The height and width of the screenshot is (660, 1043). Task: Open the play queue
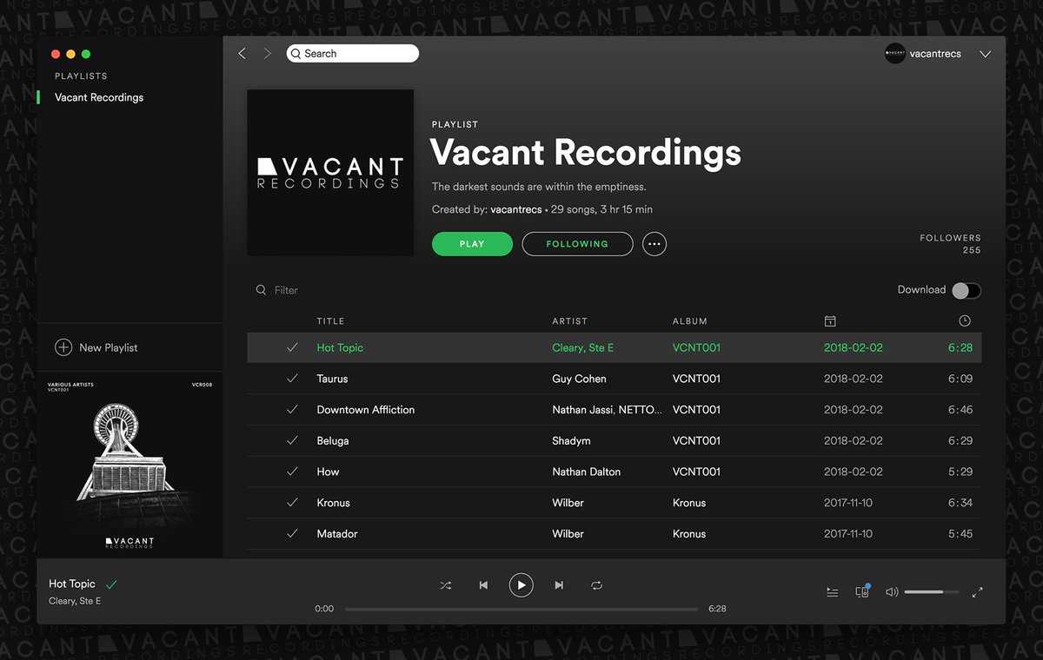[832, 591]
